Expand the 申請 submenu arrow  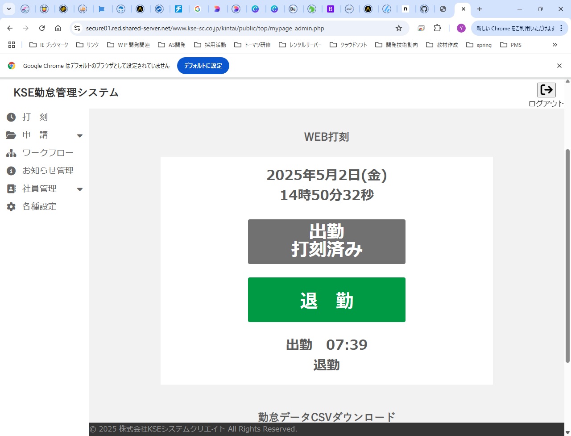(80, 136)
